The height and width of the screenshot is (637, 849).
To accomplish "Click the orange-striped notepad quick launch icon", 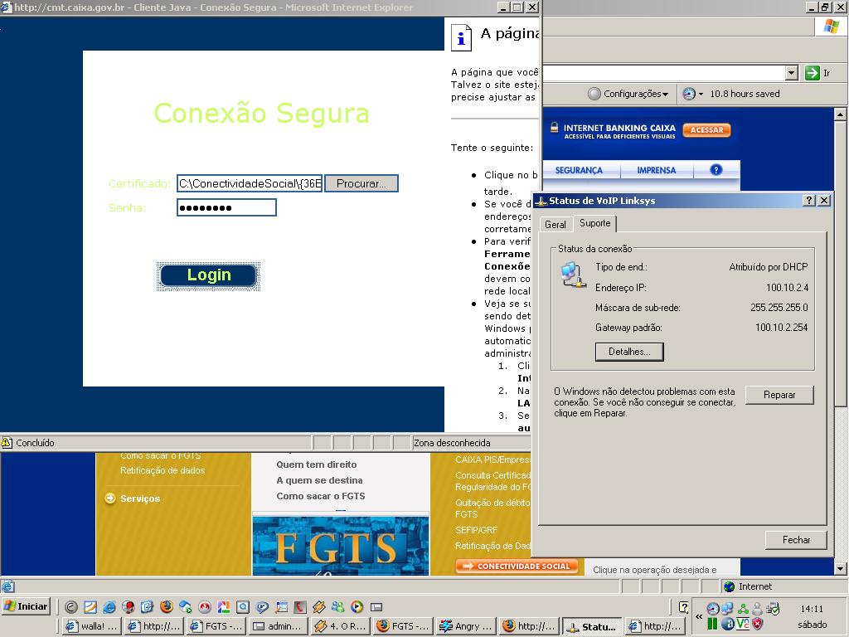I will 90,607.
